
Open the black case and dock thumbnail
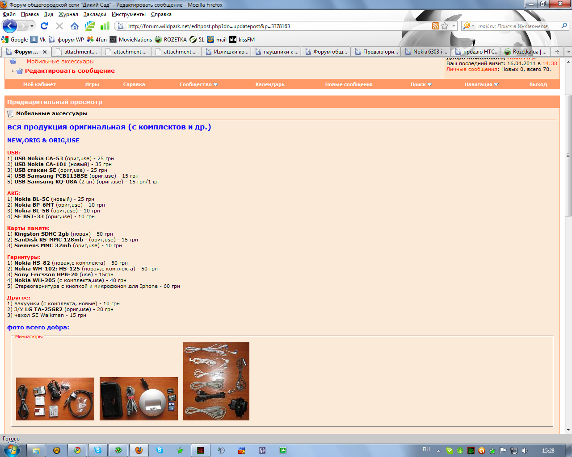click(139, 399)
